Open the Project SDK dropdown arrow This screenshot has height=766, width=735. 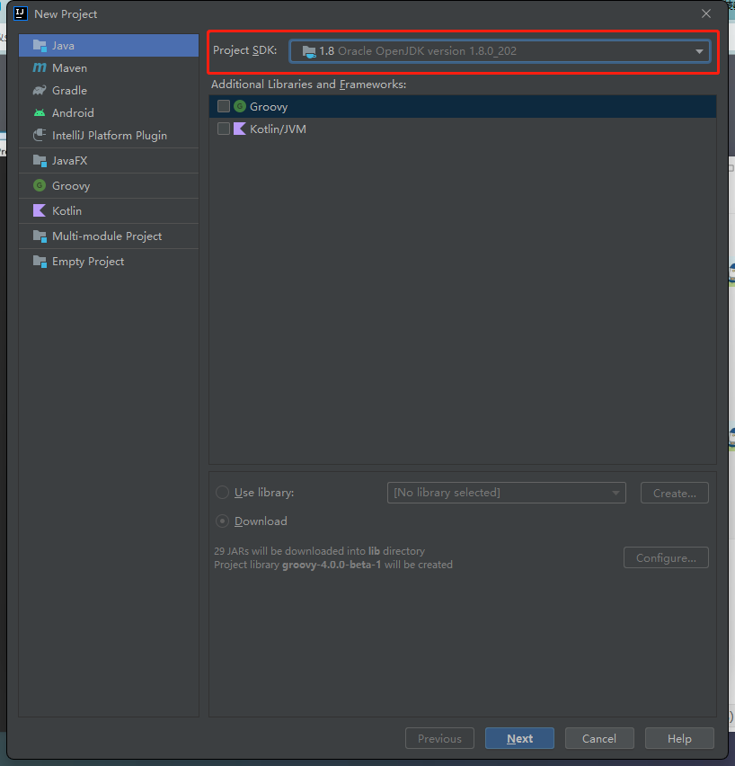(x=699, y=51)
